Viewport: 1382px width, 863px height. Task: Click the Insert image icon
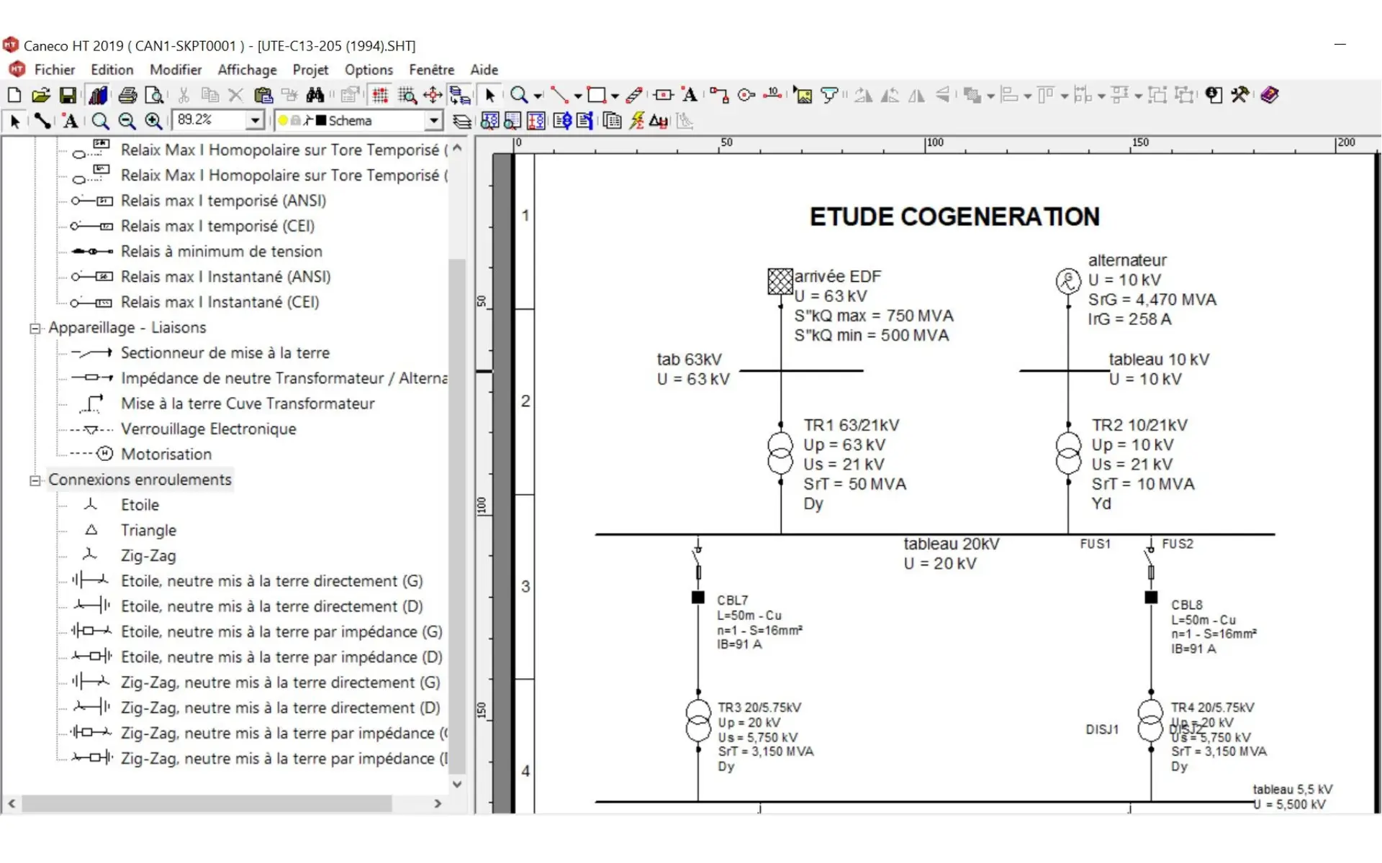tap(803, 96)
